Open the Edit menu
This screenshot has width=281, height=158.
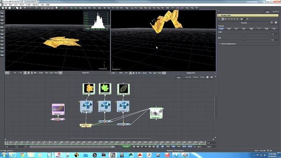(x=11, y=5)
